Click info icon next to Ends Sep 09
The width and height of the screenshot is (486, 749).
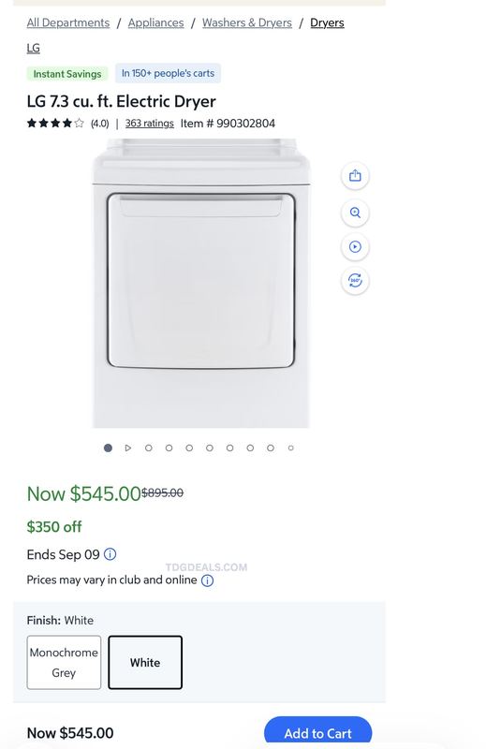(110, 554)
